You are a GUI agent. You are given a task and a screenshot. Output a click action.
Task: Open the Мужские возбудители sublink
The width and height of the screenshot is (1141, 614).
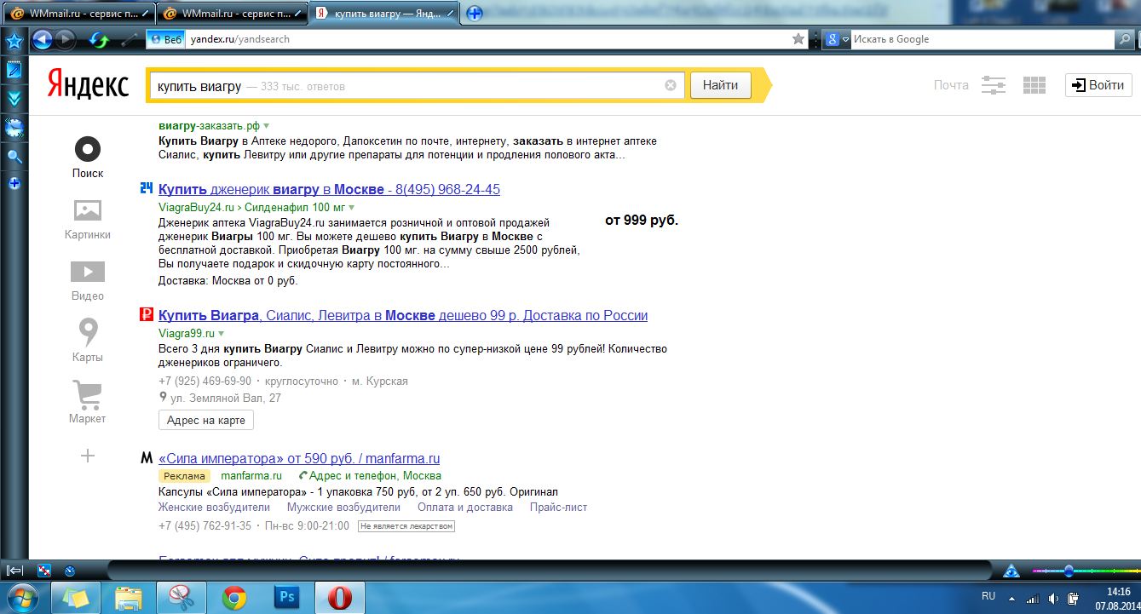343,507
